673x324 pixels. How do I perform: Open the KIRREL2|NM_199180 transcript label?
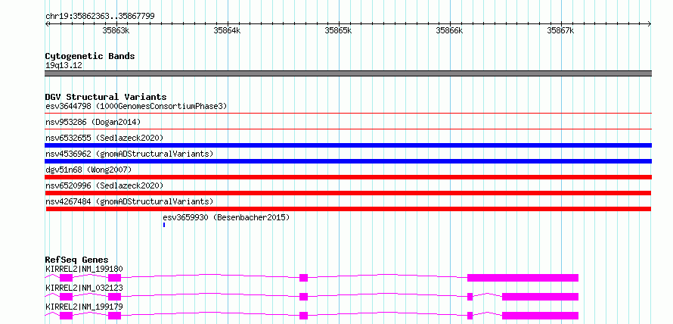(x=84, y=269)
